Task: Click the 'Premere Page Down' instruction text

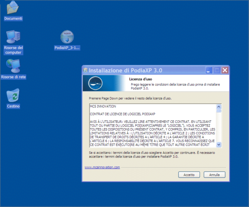Action: (130, 98)
